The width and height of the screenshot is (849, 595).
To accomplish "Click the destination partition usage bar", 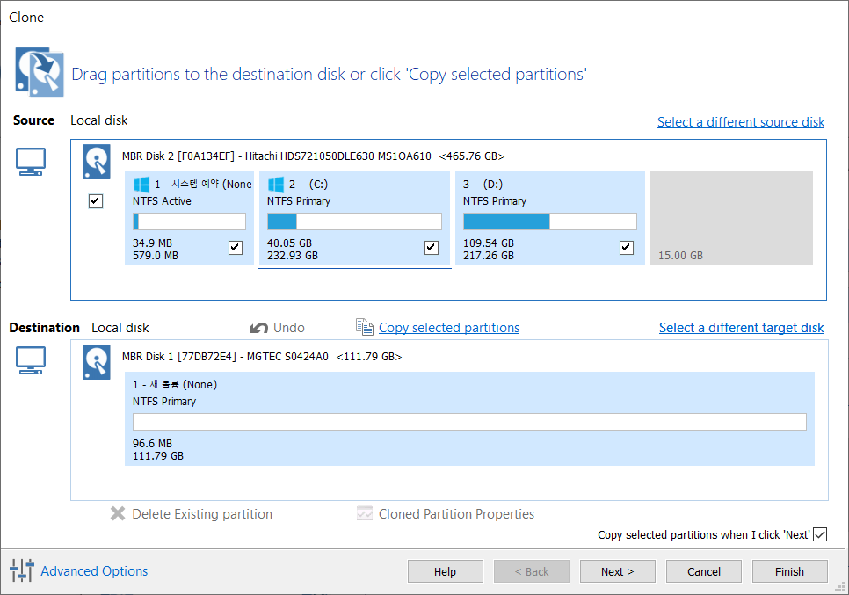I will point(469,422).
